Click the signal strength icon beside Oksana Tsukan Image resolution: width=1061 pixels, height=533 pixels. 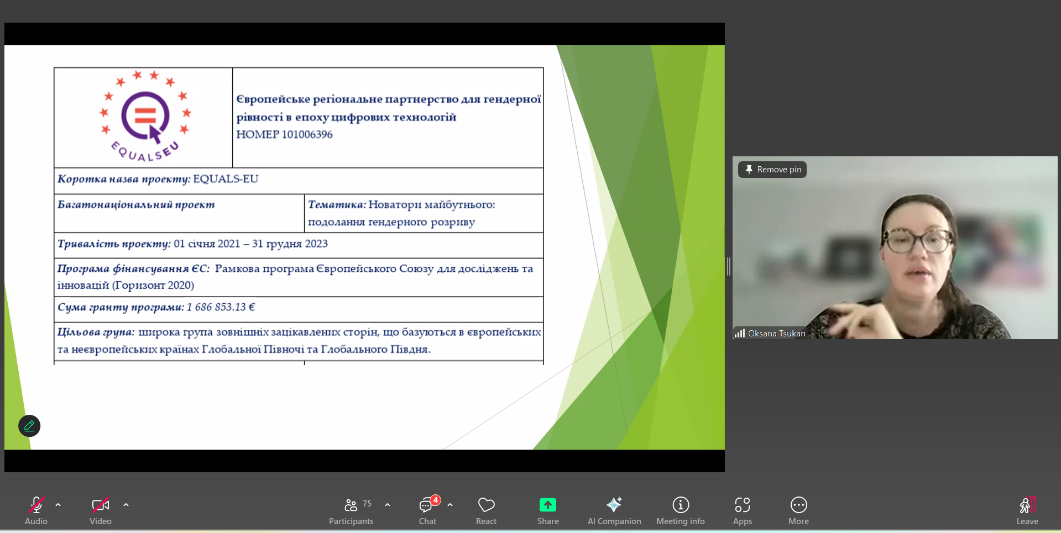click(x=740, y=333)
